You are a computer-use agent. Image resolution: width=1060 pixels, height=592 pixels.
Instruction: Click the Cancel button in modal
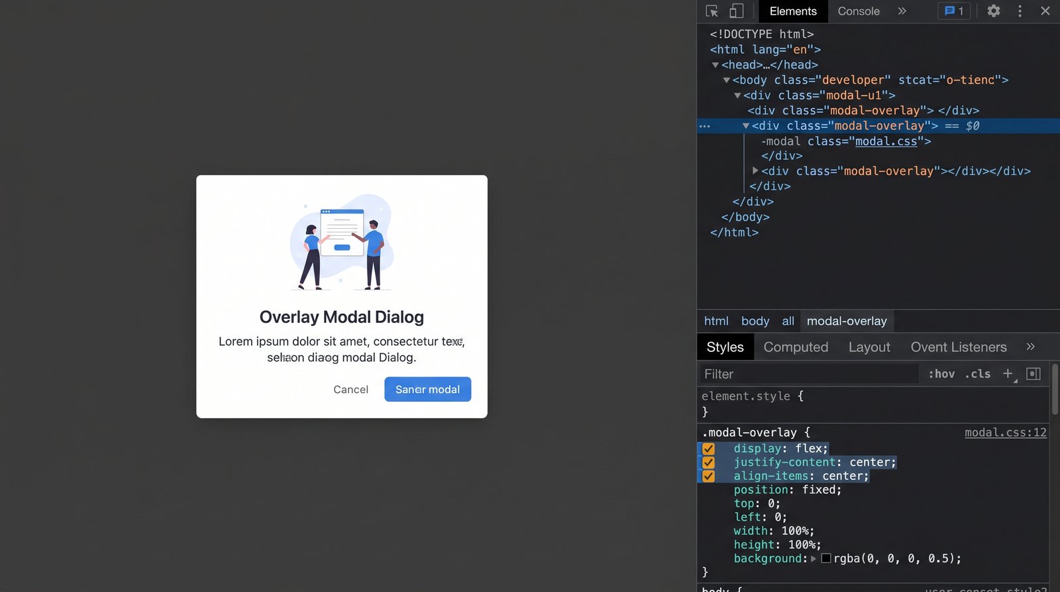pos(350,389)
